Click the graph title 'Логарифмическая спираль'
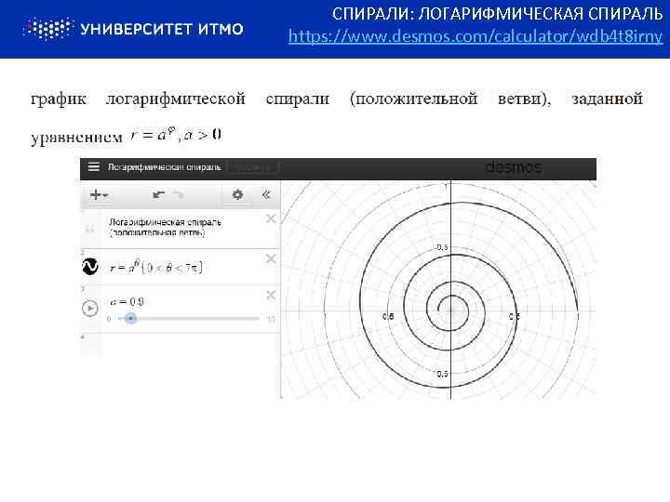The height and width of the screenshot is (502, 670). click(x=164, y=167)
